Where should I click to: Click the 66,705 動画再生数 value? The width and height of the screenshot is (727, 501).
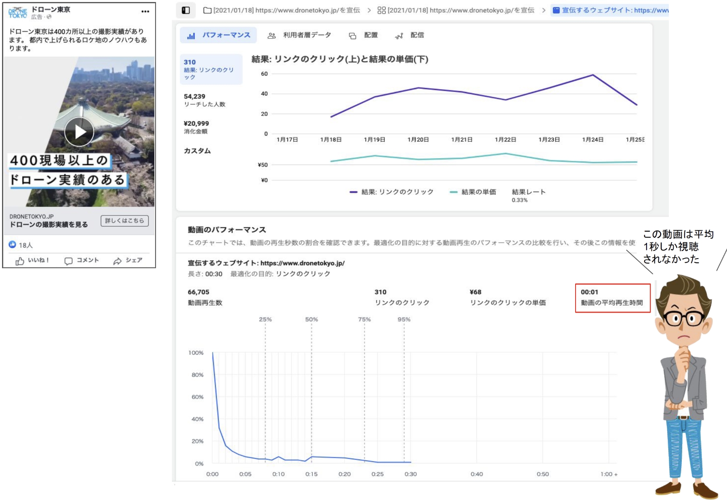tap(205, 297)
